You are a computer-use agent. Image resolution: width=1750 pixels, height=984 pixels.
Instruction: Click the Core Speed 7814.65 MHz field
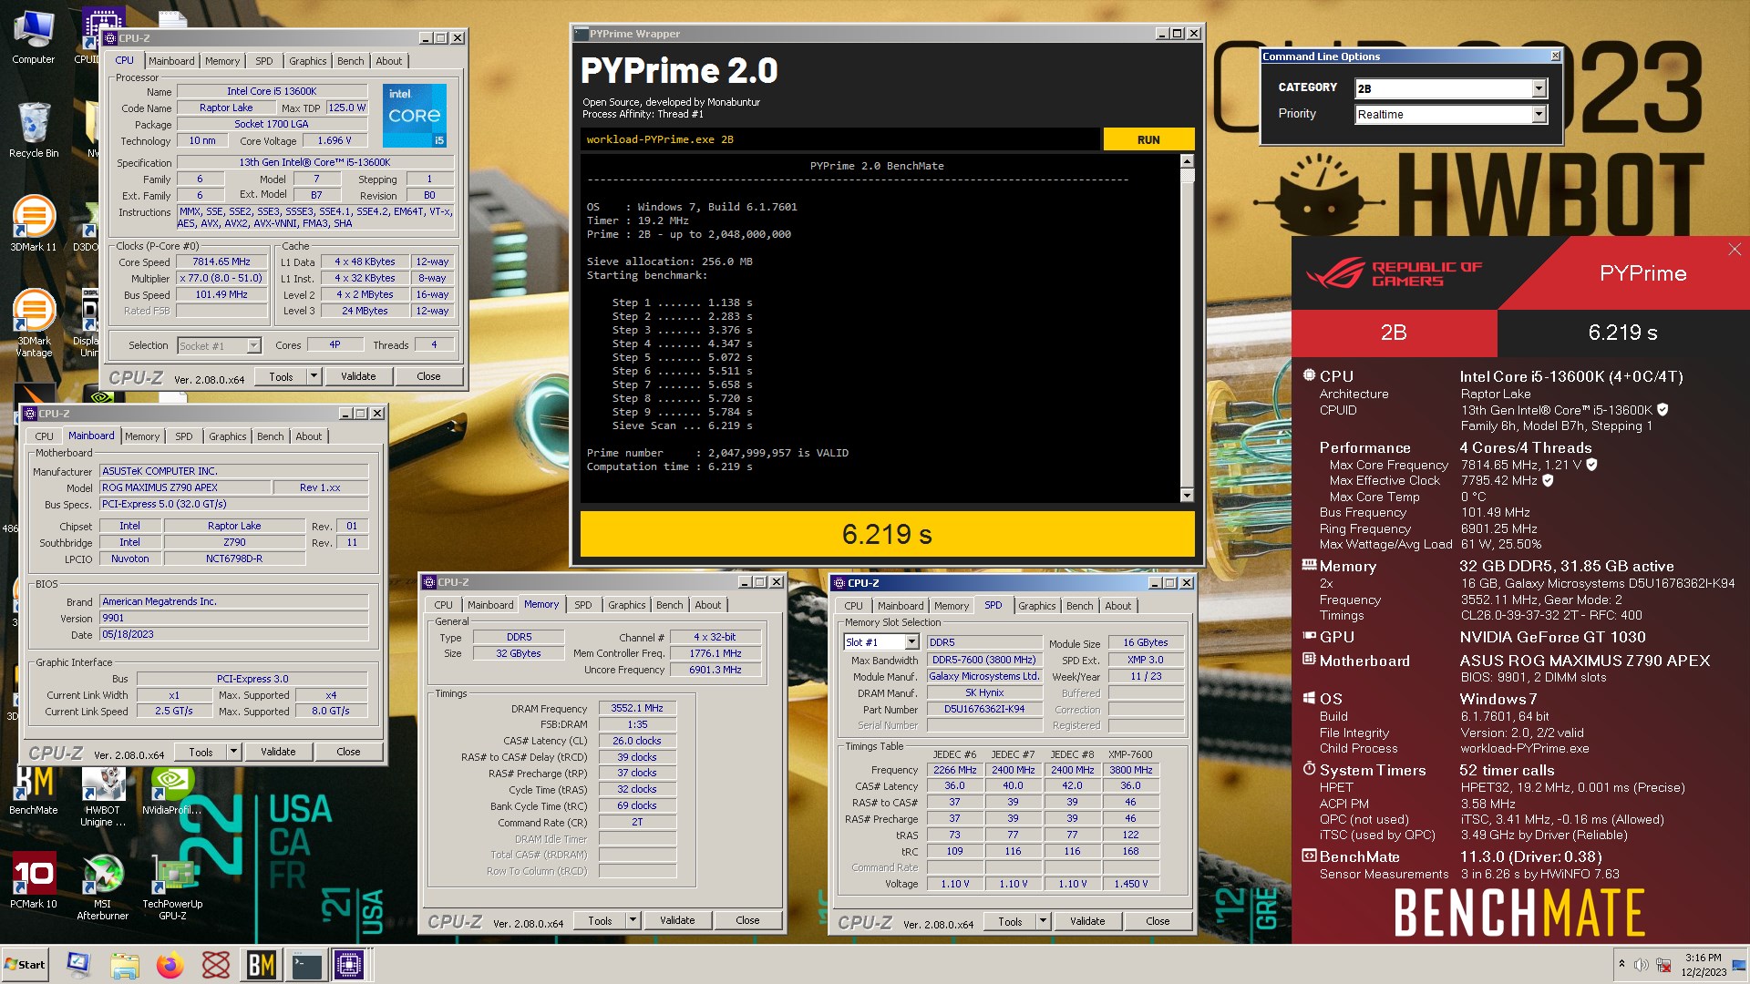coord(221,261)
